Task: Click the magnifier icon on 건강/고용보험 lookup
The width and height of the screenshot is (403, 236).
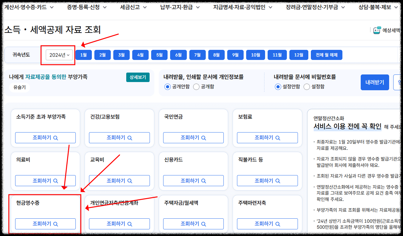Action: (x=130, y=138)
